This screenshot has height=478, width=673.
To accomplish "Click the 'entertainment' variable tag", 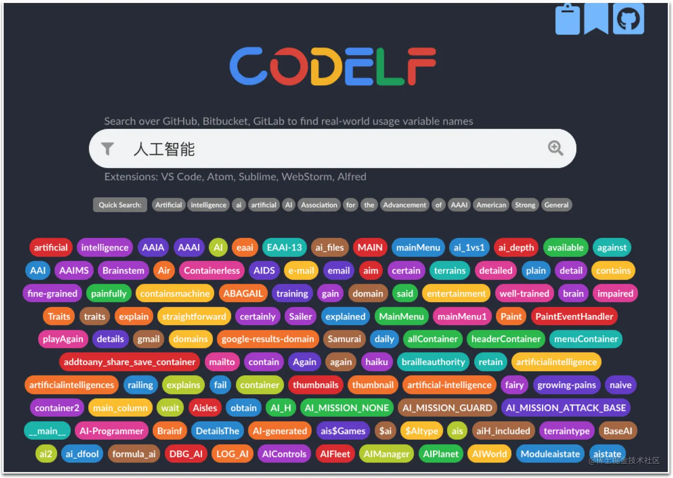I will [457, 294].
